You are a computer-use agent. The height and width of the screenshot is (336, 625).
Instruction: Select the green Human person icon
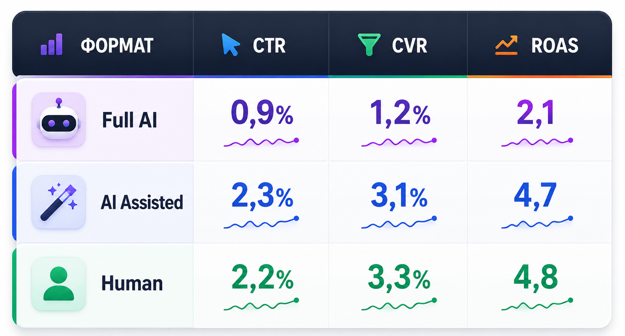click(x=59, y=284)
